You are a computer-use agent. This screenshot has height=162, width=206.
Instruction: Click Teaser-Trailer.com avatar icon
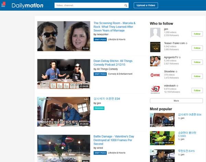click(155, 47)
